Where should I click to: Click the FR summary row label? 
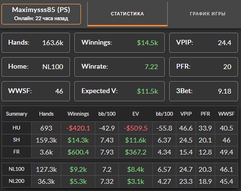tap(16, 152)
